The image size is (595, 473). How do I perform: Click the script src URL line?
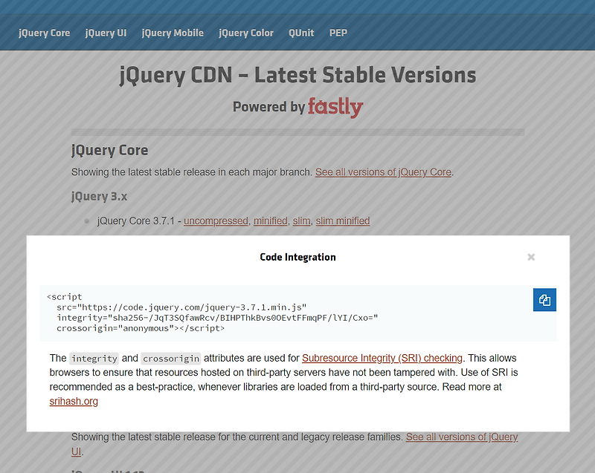[181, 307]
